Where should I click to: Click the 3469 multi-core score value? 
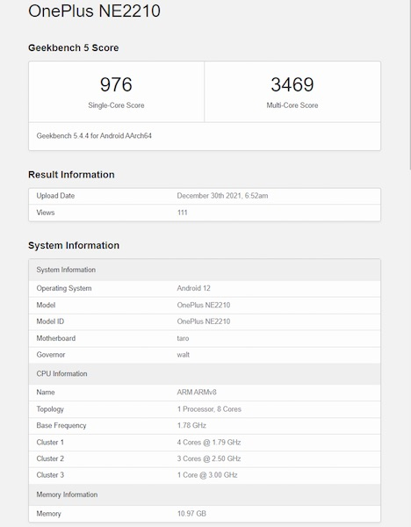(292, 84)
